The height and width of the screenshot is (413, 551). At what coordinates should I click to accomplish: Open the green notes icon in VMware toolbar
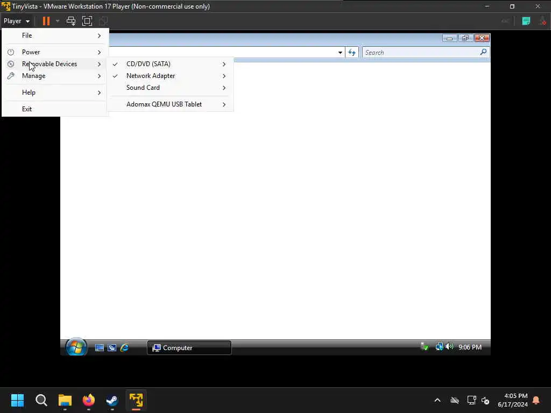tap(526, 21)
